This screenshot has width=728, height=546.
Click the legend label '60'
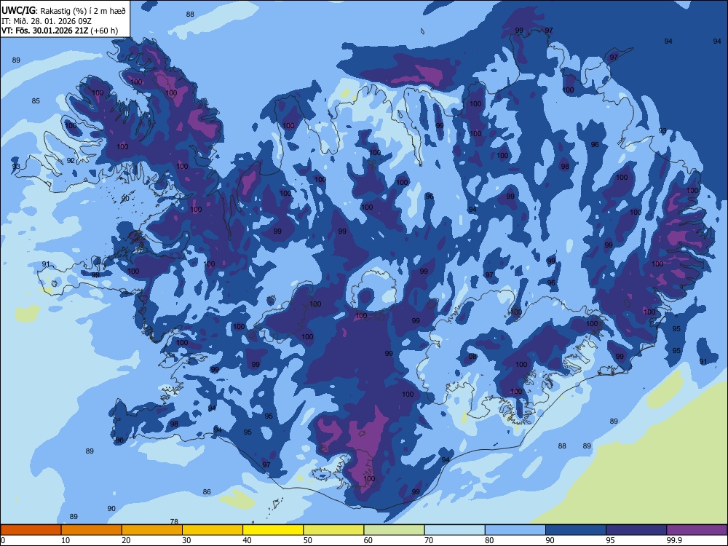(x=368, y=540)
